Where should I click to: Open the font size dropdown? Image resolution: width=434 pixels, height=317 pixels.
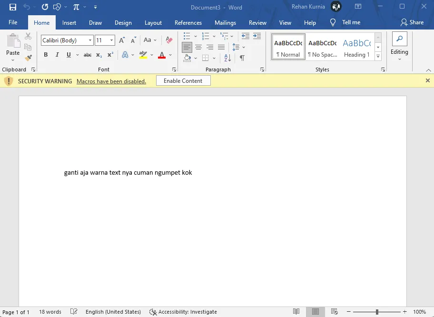point(112,40)
